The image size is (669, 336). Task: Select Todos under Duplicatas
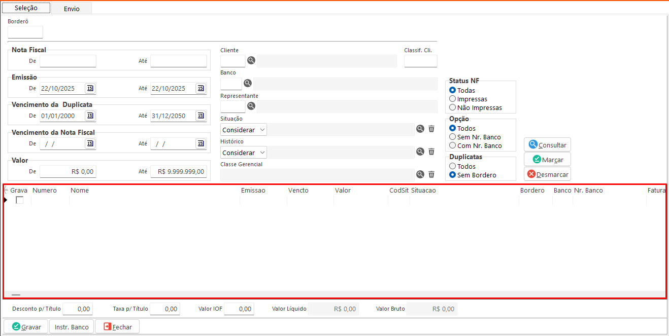(452, 166)
